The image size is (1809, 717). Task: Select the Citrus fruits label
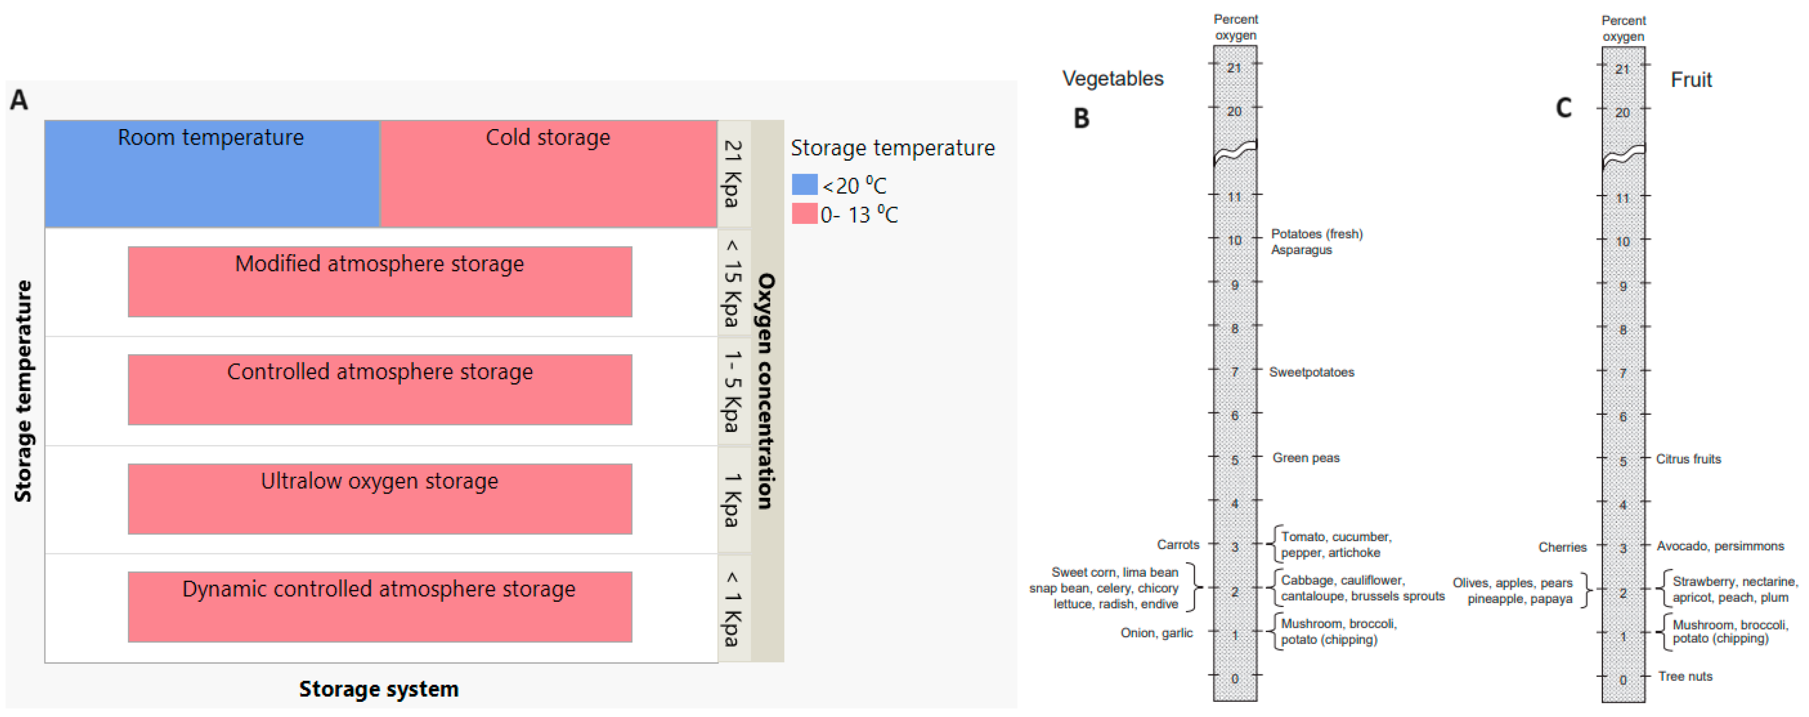(x=1688, y=459)
